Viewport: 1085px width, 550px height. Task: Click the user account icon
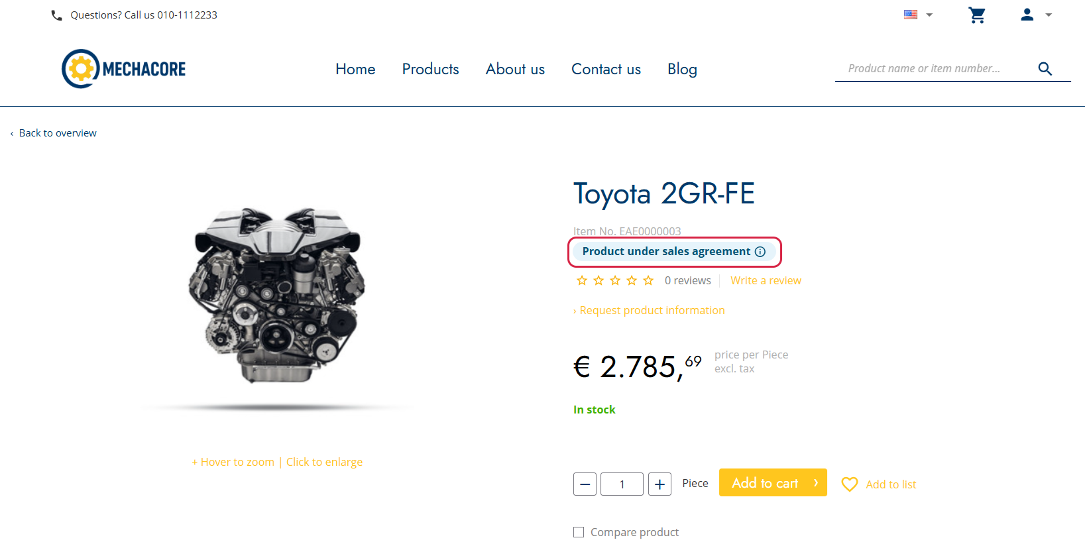1027,15
